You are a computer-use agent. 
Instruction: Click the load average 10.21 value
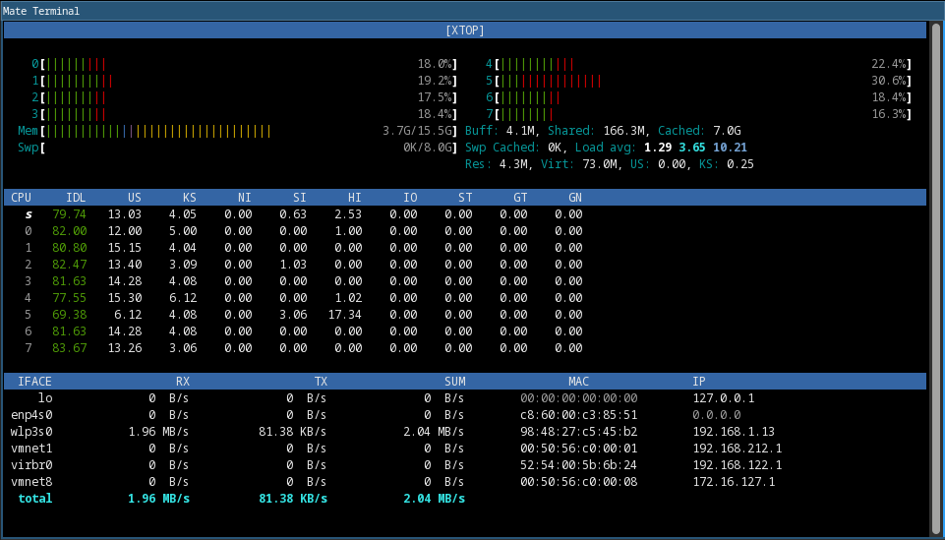pos(730,148)
